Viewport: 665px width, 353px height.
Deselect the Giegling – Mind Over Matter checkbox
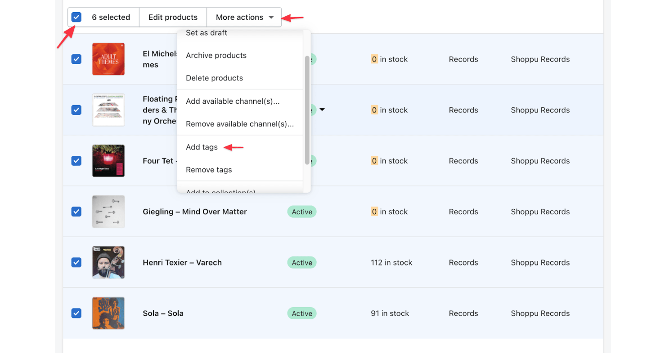tap(76, 211)
